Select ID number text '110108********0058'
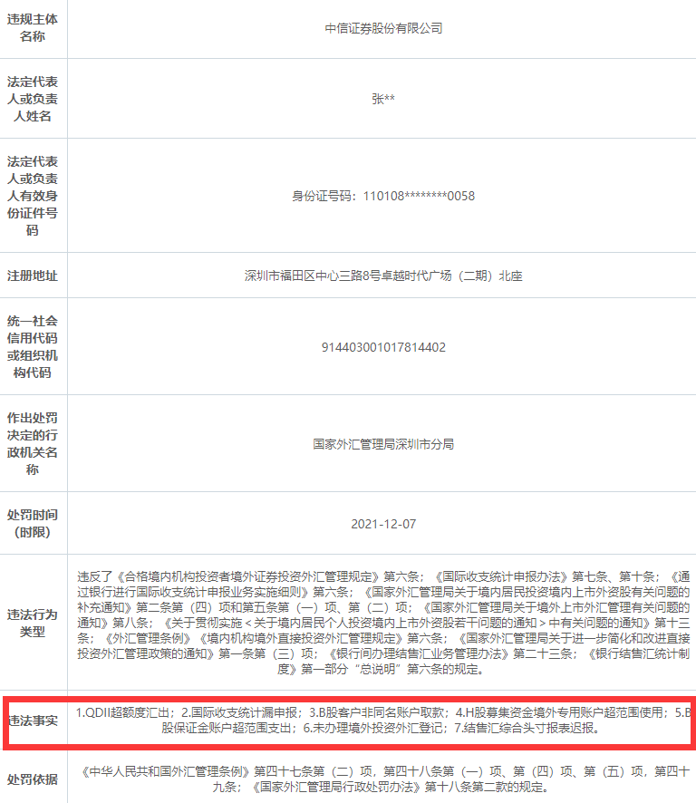696x803 pixels. (x=419, y=196)
